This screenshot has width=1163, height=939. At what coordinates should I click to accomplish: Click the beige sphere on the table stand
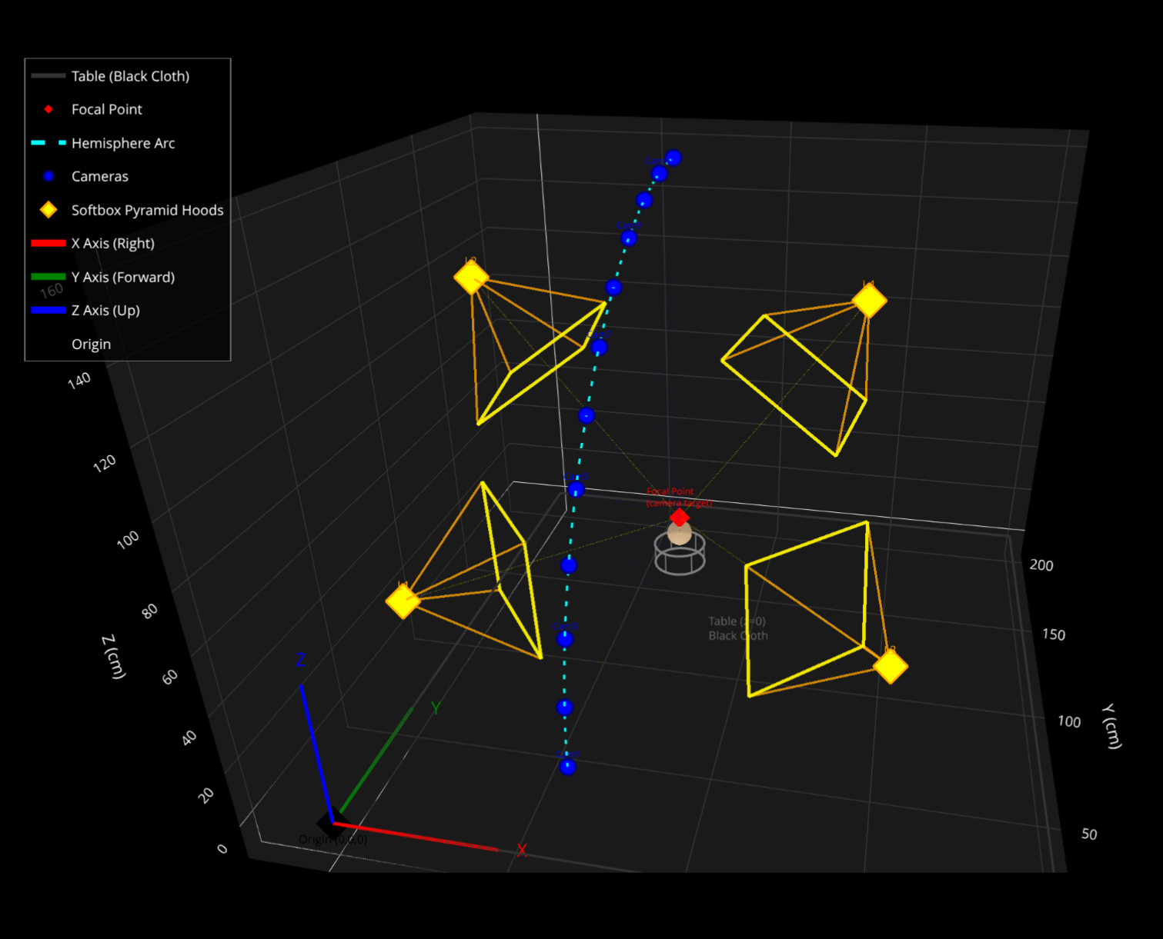680,533
